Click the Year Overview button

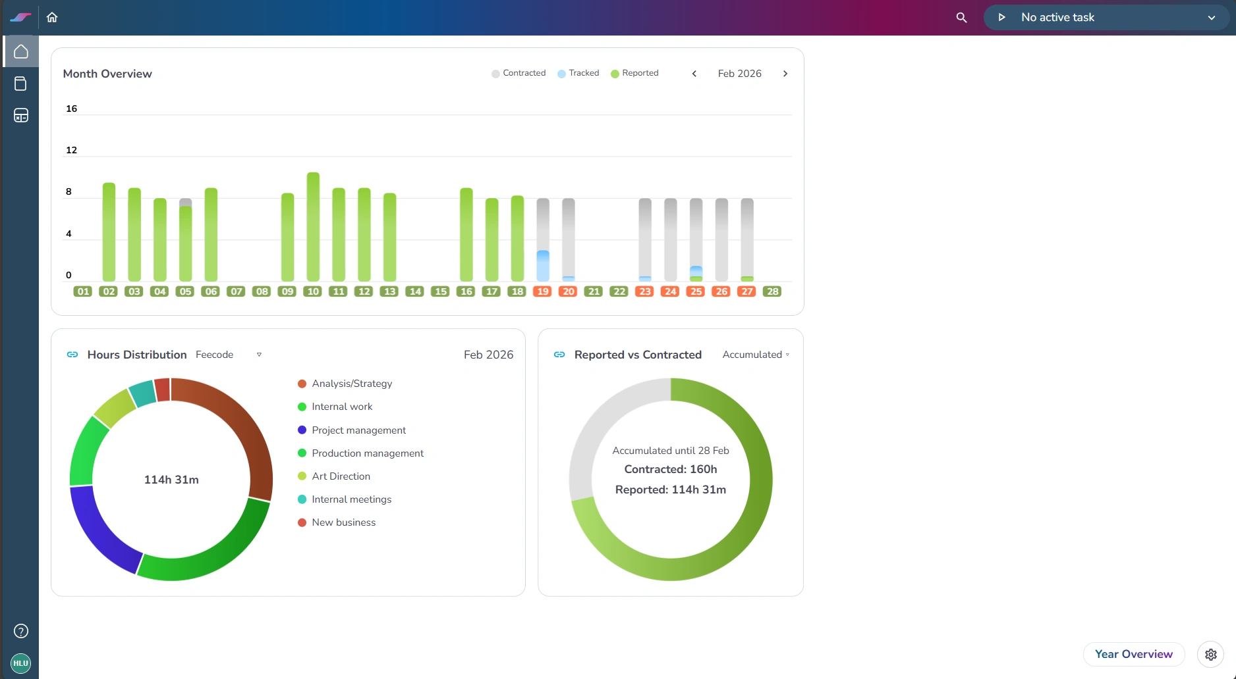pos(1133,654)
